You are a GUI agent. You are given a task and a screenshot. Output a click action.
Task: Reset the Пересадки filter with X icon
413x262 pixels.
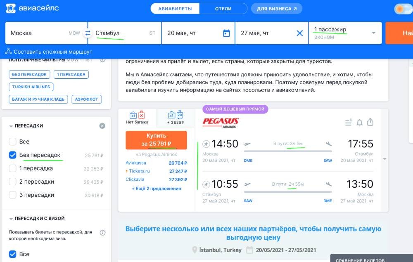click(x=102, y=126)
